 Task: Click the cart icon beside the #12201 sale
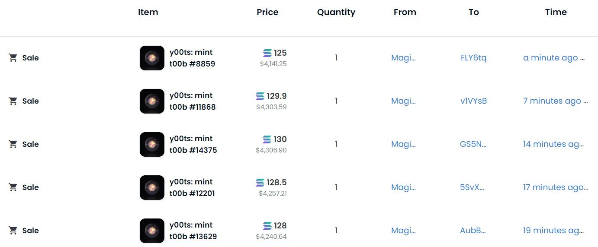click(13, 187)
